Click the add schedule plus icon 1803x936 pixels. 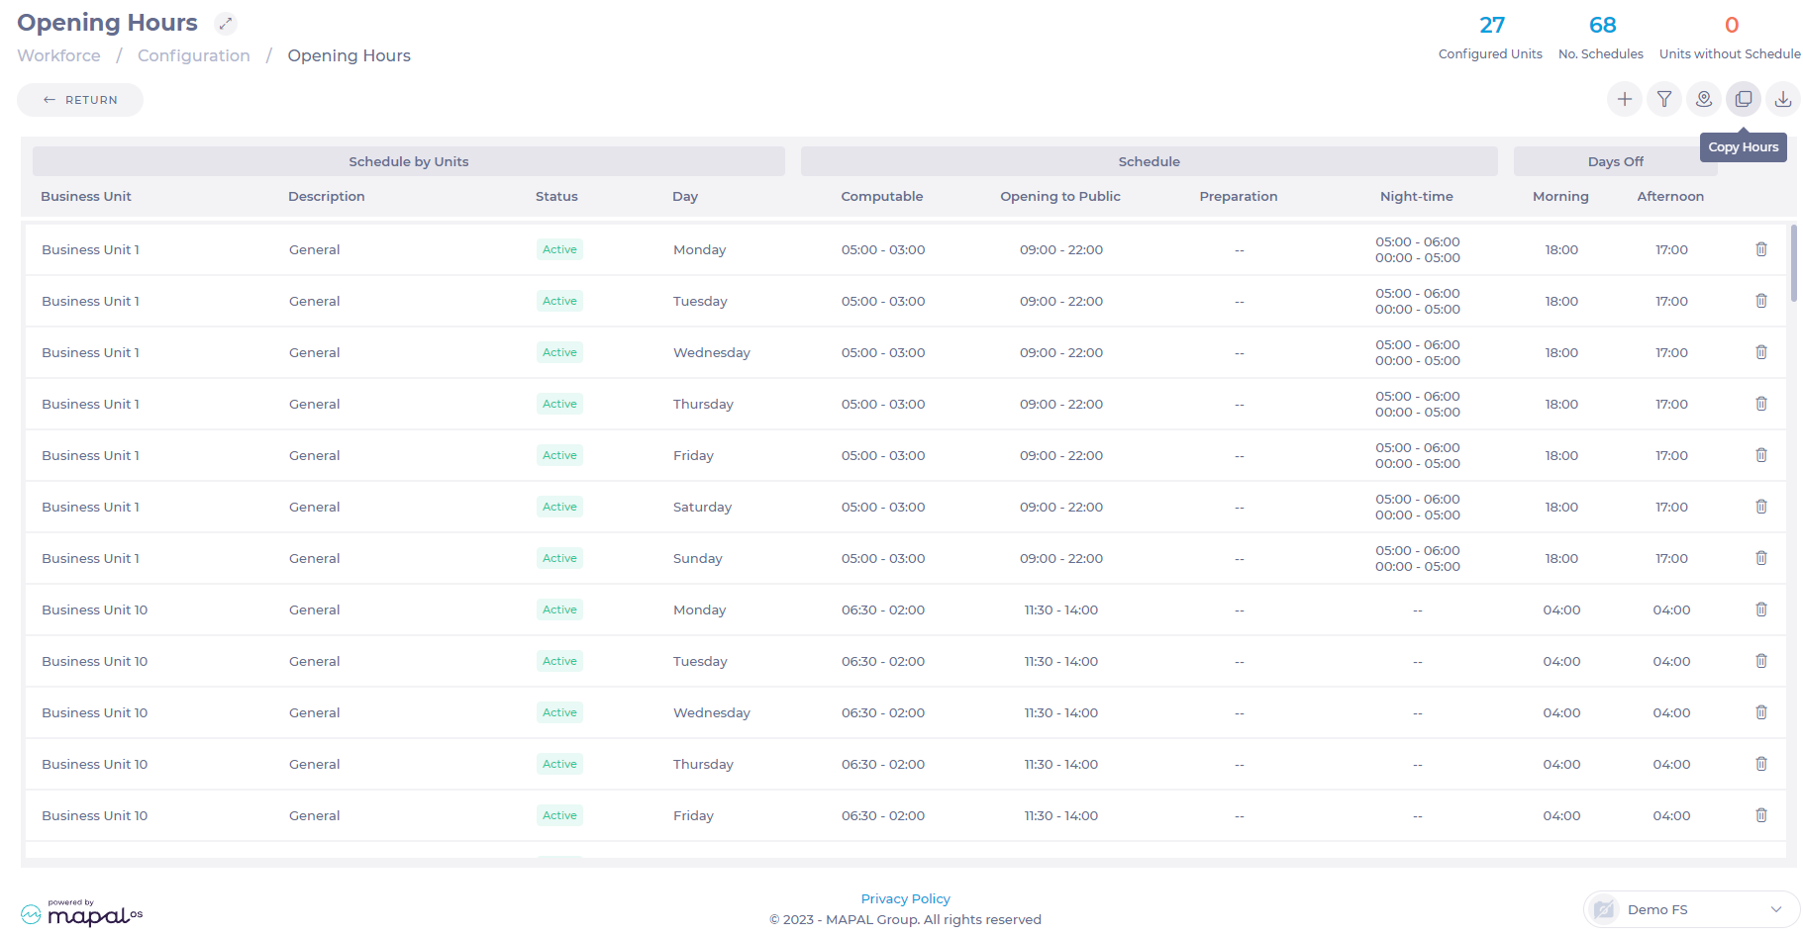pos(1625,99)
